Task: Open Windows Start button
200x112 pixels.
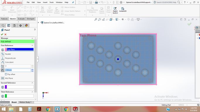Action: tap(4, 109)
